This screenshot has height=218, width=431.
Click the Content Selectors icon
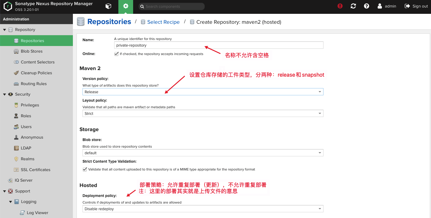coord(16,62)
